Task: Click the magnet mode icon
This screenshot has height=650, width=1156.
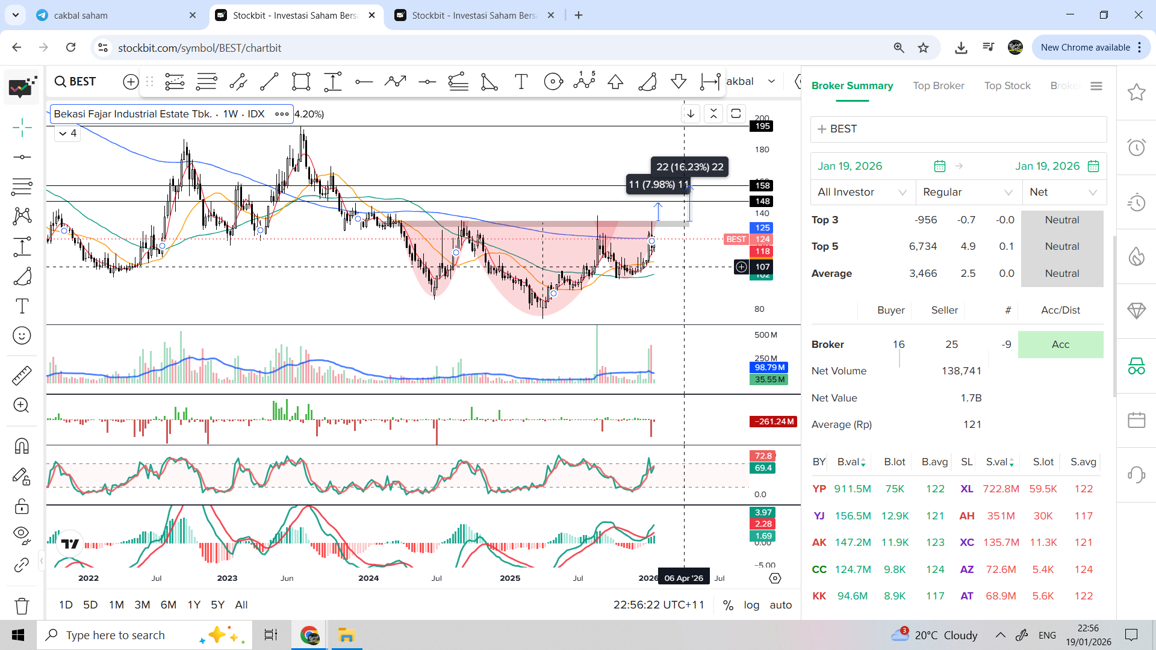Action: pos(22,446)
